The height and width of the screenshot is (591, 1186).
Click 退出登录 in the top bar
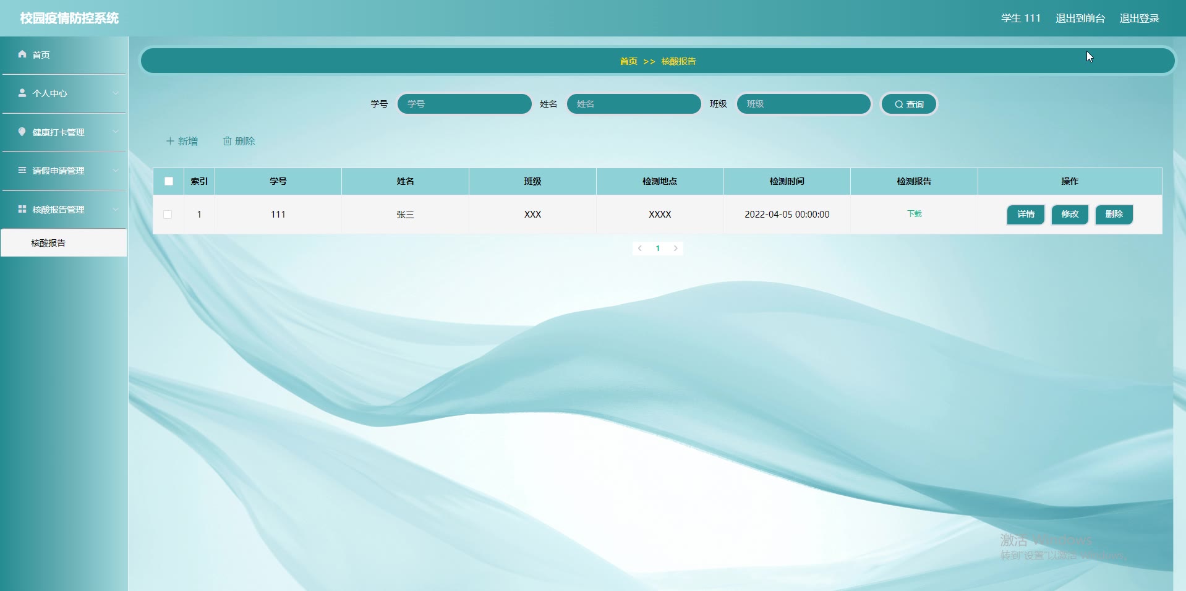[x=1139, y=19]
